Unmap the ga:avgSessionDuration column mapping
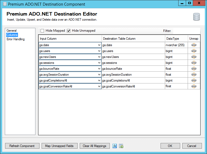 coord(194,75)
